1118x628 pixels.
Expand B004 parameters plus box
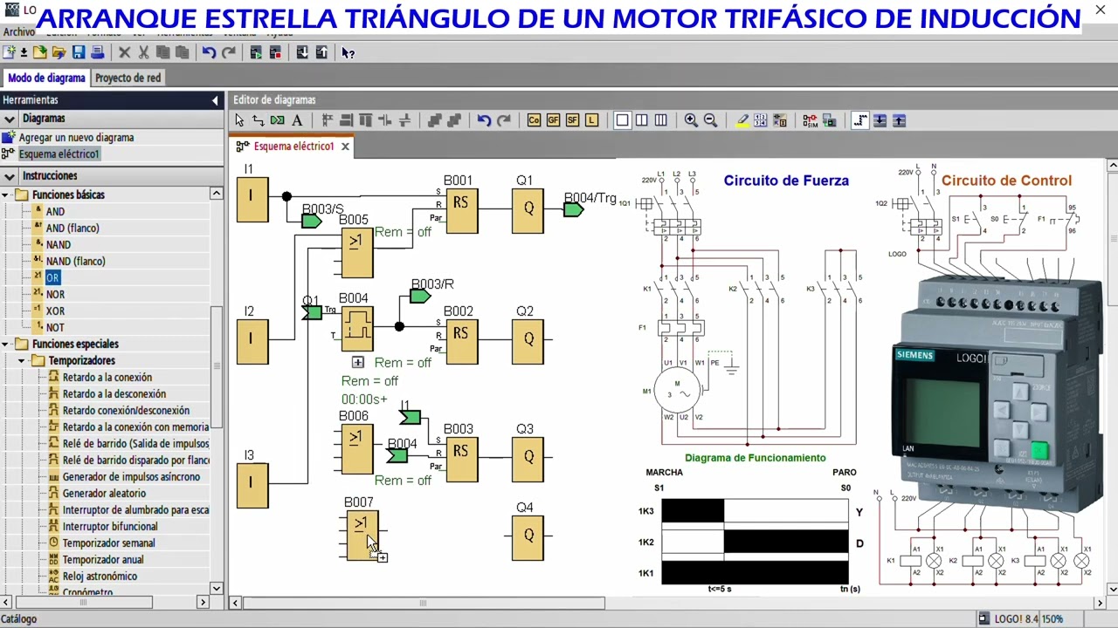pos(357,362)
